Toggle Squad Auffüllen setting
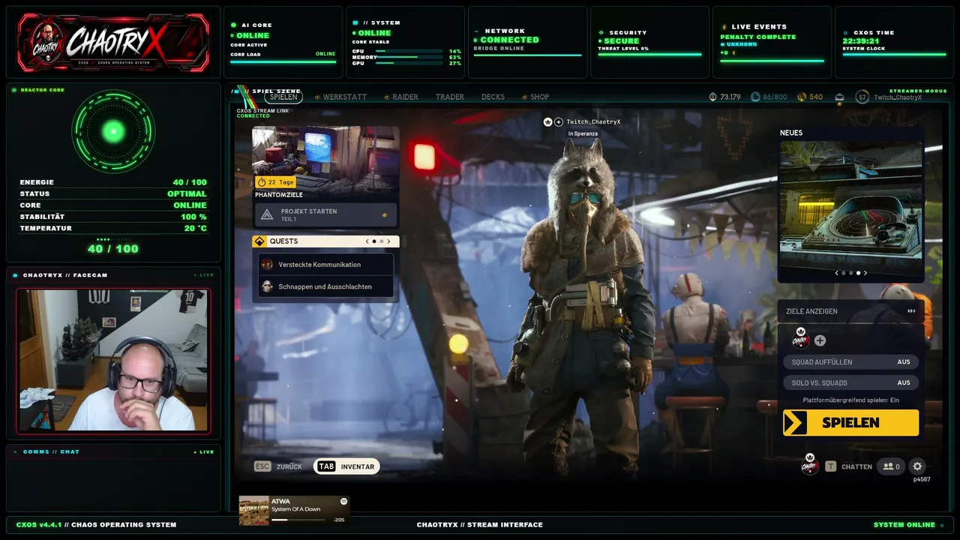 (850, 361)
